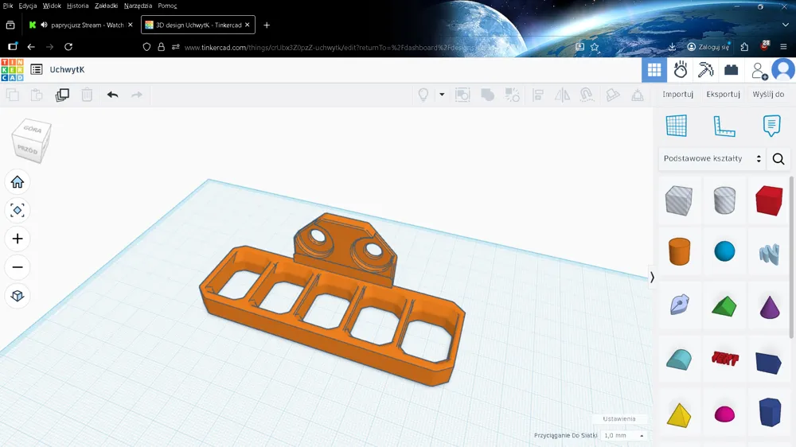
Task: Open the Podstawowe kształty shape library dropdown
Action: click(x=712, y=158)
